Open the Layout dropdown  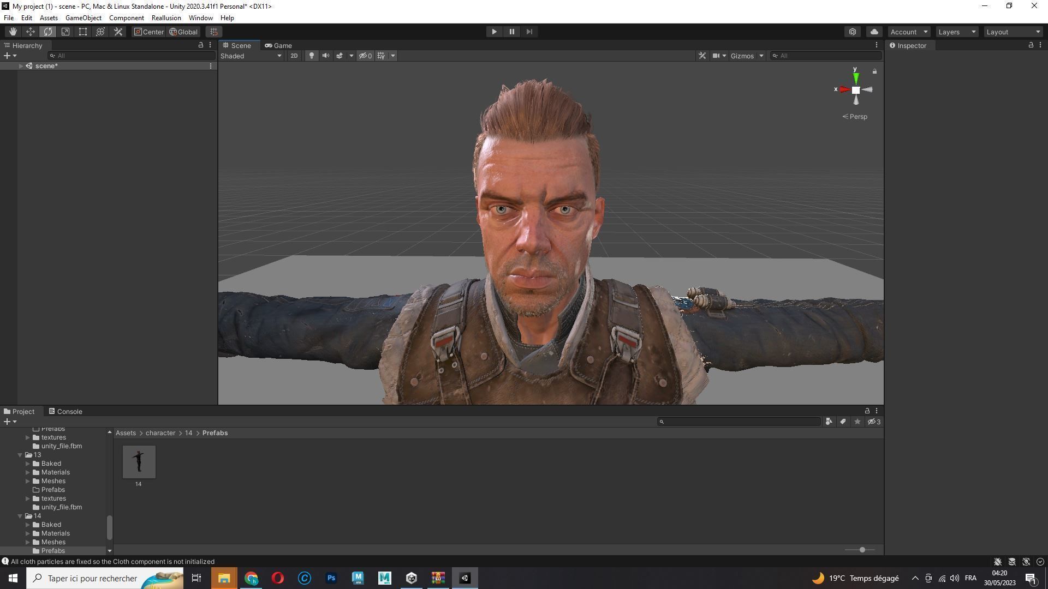1014,32
